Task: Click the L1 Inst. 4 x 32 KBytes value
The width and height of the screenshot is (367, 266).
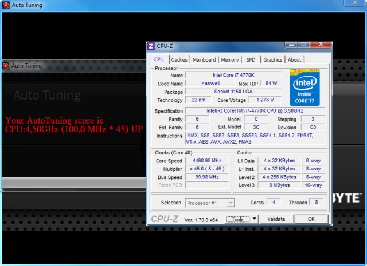Action: coord(279,169)
